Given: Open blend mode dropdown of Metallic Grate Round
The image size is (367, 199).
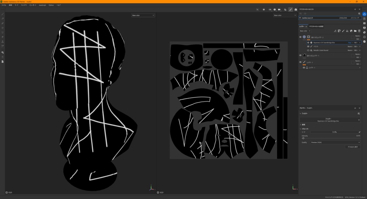Looking at the screenshot, I should [350, 50].
